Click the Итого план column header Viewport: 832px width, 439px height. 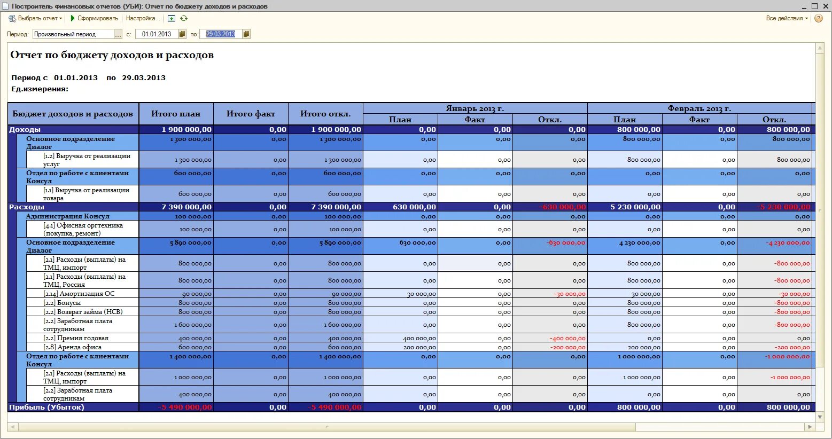pyautogui.click(x=176, y=114)
